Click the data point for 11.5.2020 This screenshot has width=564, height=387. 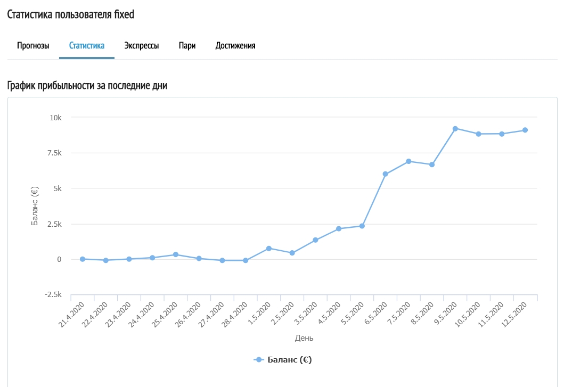pos(502,134)
